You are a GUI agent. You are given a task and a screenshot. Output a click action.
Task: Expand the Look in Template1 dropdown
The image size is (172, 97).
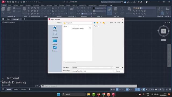pos(91,23)
